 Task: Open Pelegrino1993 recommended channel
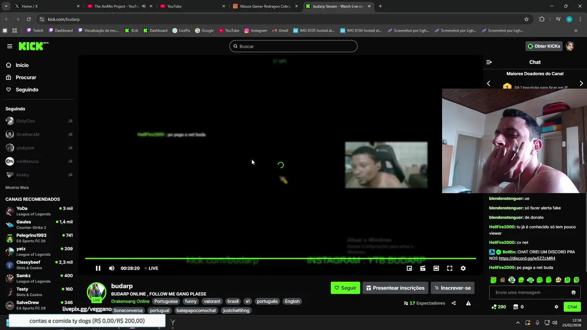[39, 238]
